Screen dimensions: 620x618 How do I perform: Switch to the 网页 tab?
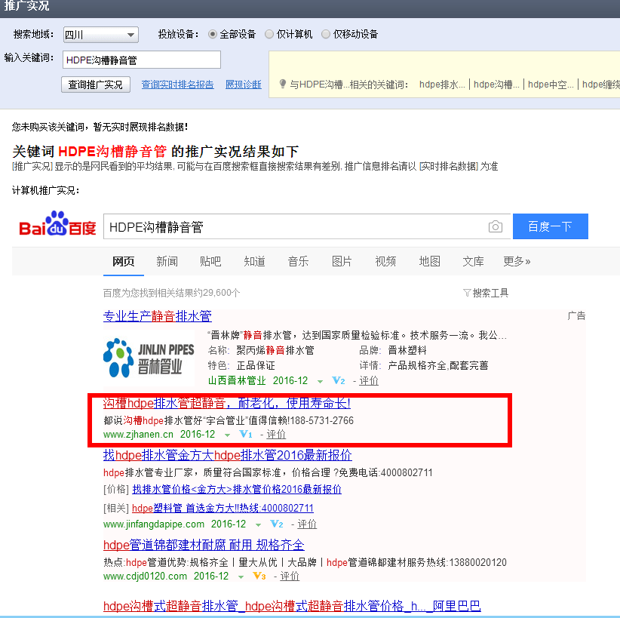pos(124,262)
